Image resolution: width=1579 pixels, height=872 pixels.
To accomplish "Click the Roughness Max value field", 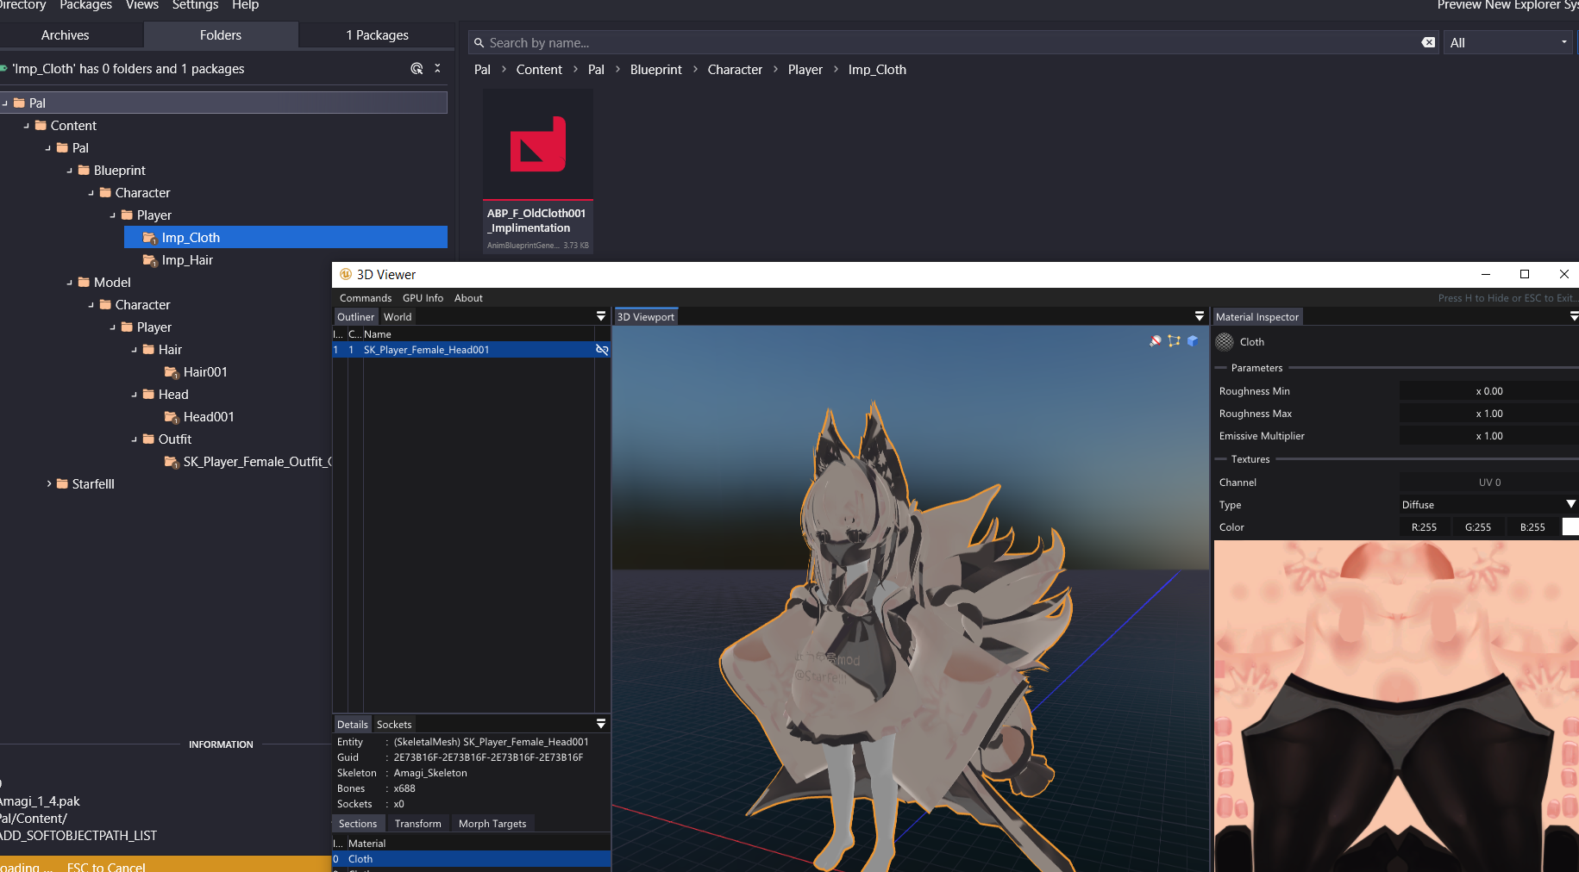I will tap(1488, 414).
